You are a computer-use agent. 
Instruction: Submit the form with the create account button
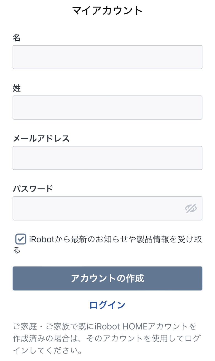pyautogui.click(x=108, y=278)
